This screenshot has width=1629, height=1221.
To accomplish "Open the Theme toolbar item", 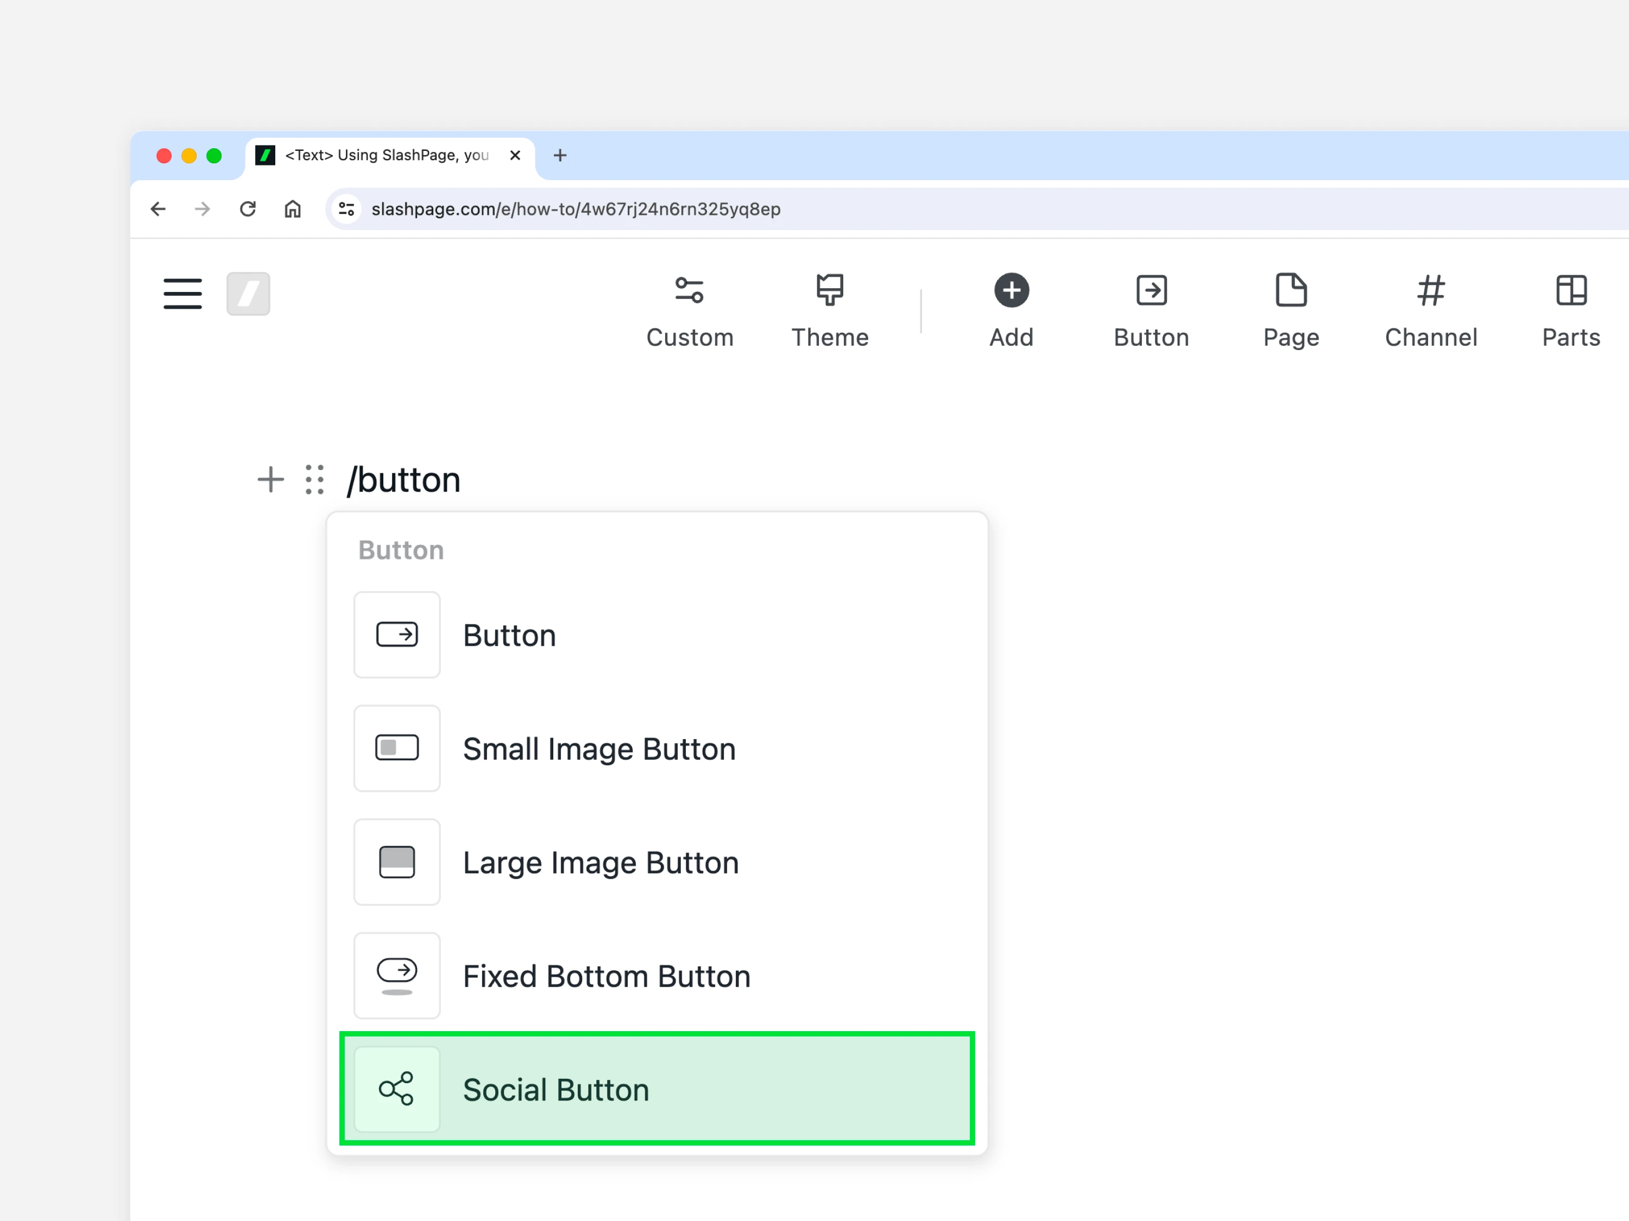I will tap(830, 311).
